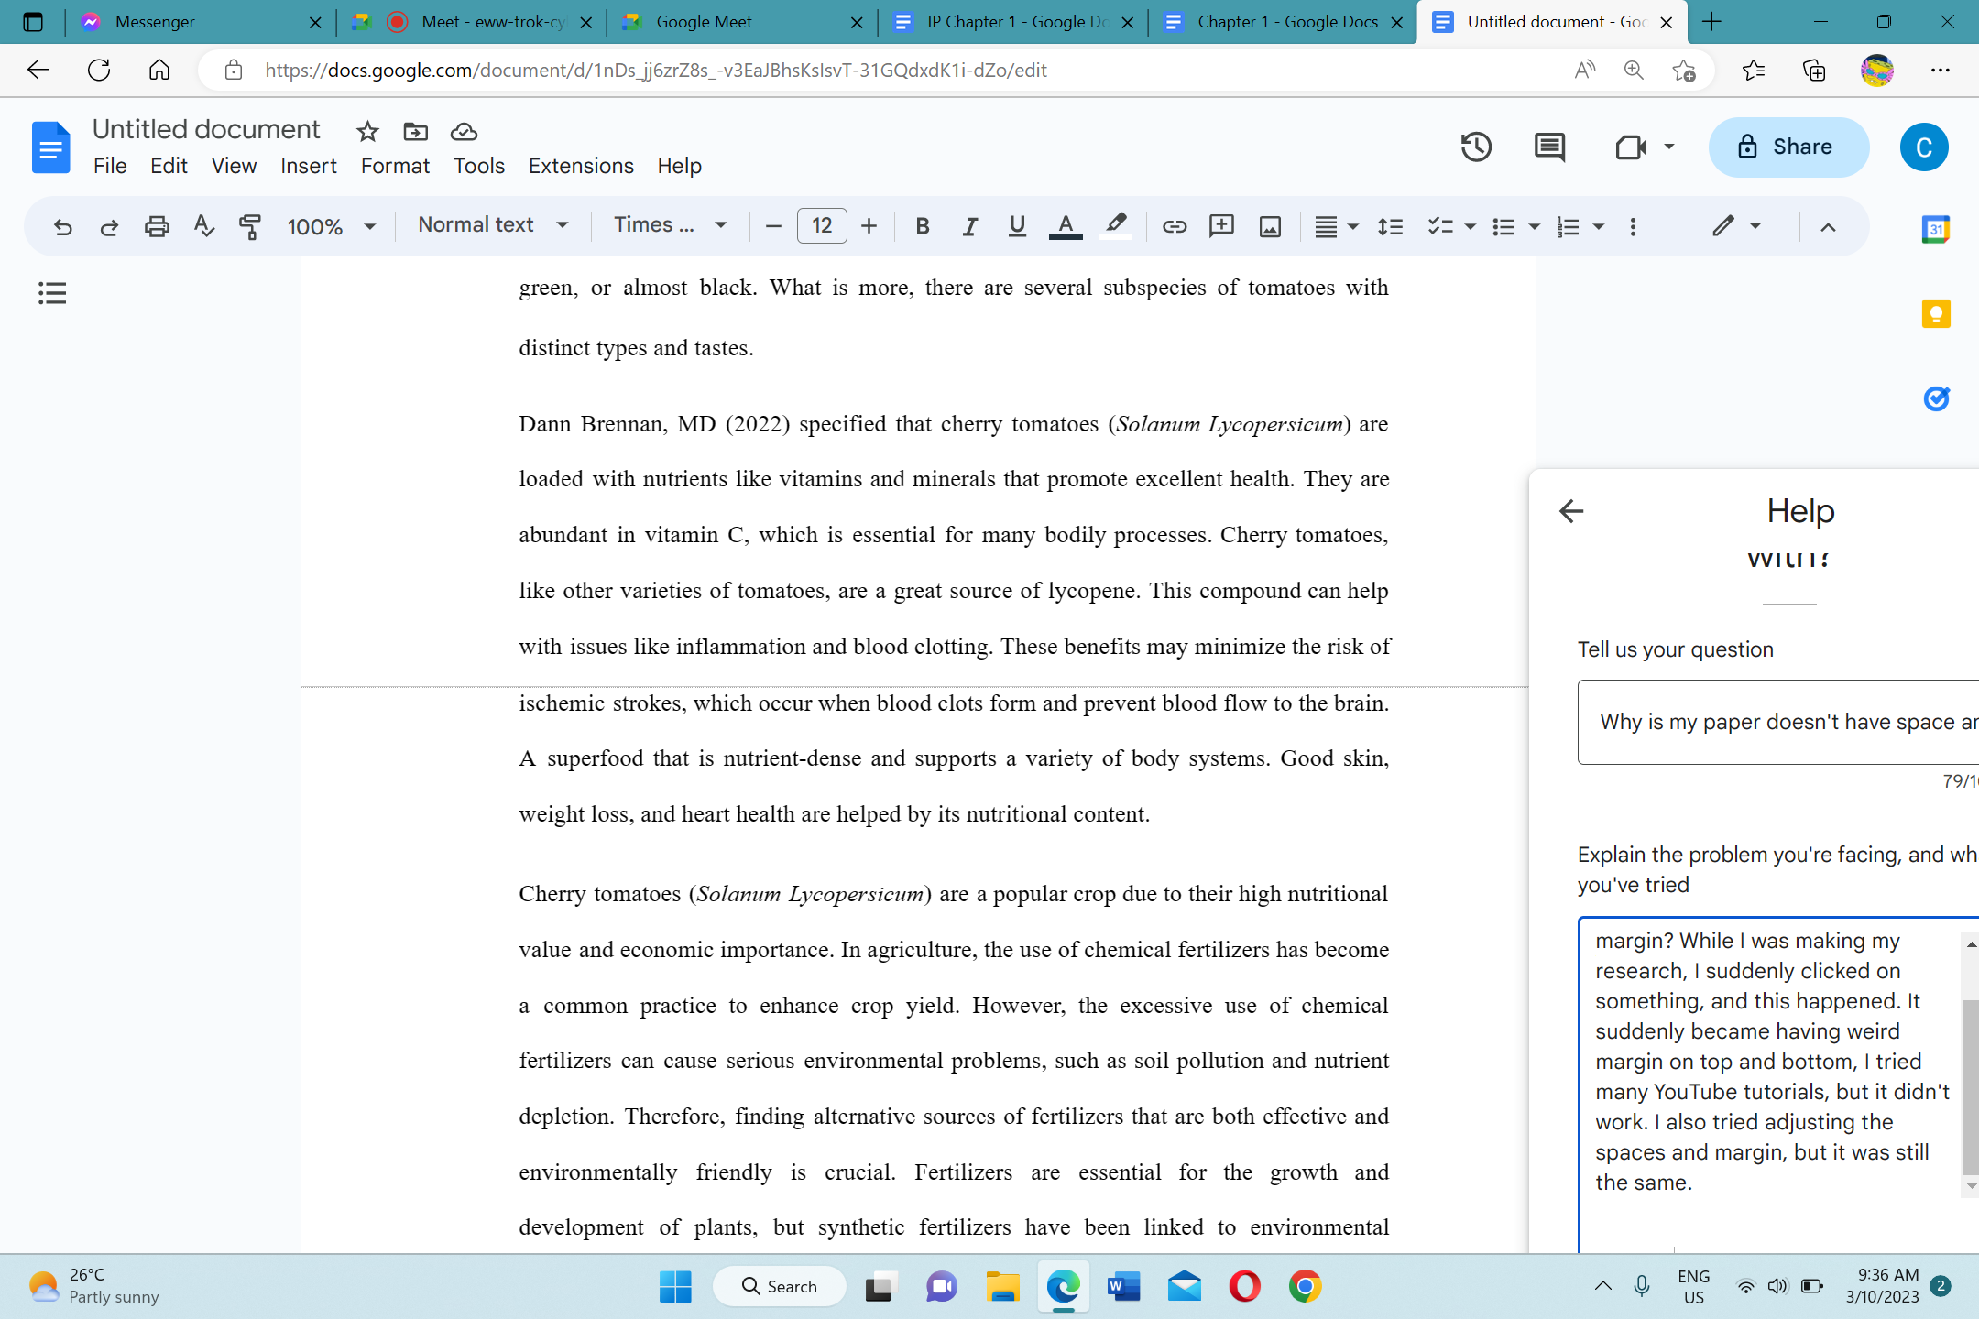Screen dimensions: 1979x1319
Task: Click the Insert image icon
Action: [1270, 226]
